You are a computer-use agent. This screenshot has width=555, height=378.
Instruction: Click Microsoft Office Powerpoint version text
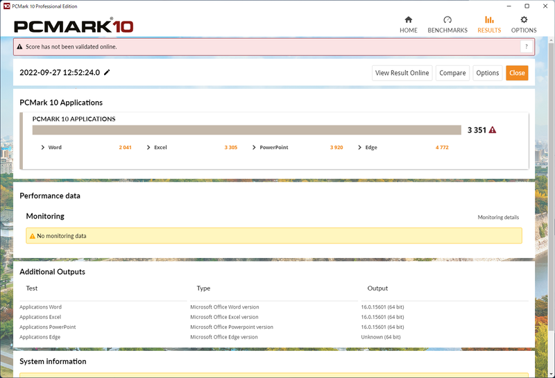(232, 327)
